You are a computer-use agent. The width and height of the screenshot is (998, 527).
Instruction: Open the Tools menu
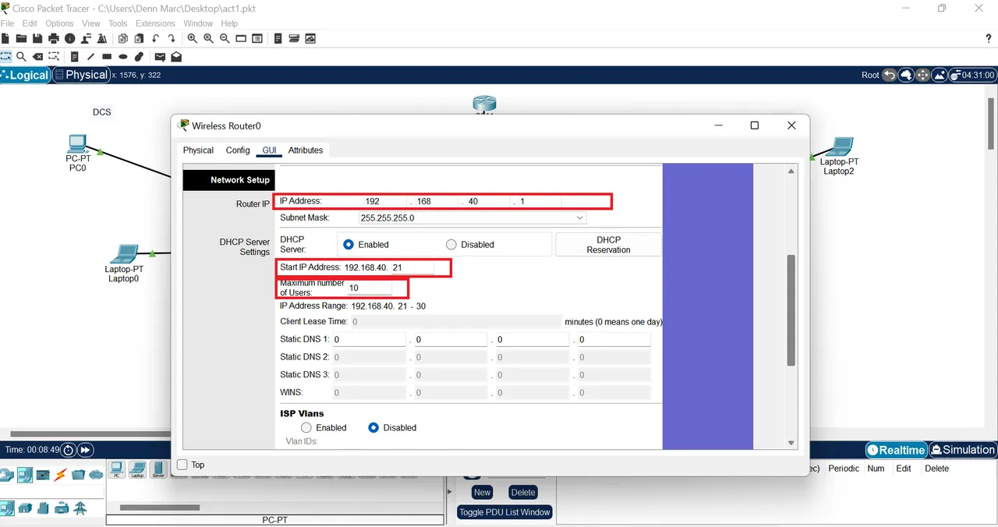tap(118, 23)
